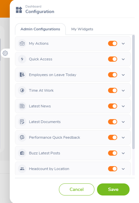Expand the Time At Work options chevron
139x203 pixels.
click(123, 91)
